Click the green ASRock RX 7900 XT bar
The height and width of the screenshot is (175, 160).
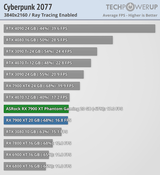pyautogui.click(x=36, y=109)
